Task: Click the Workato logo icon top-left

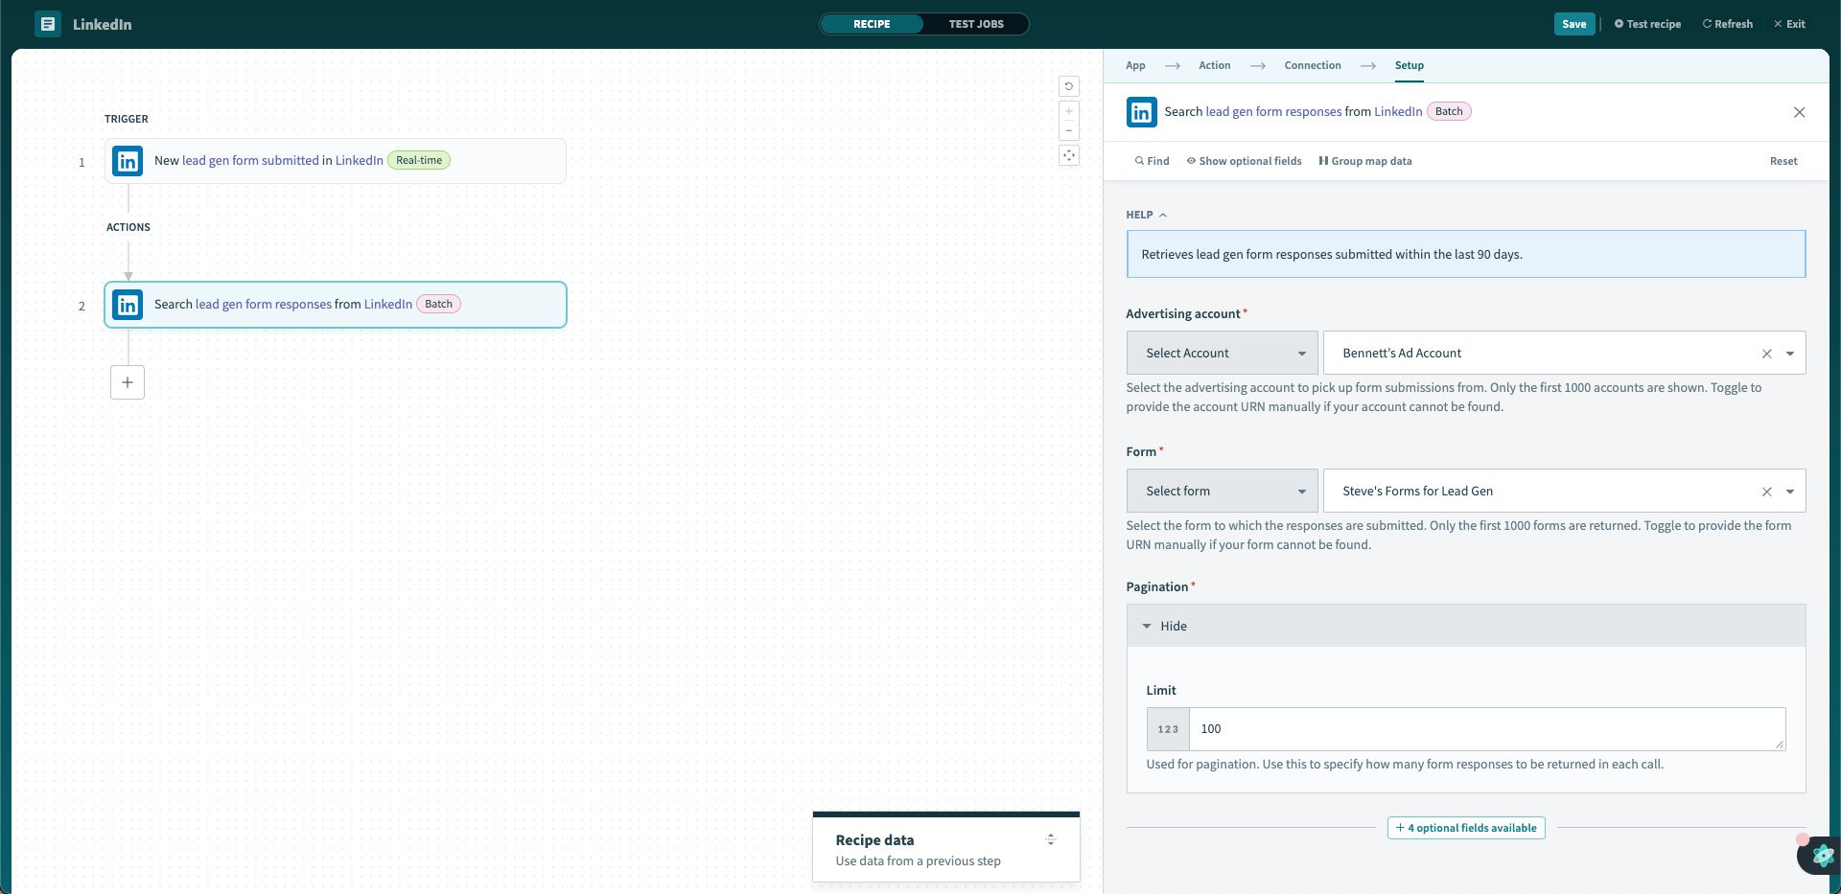Action: [x=46, y=24]
